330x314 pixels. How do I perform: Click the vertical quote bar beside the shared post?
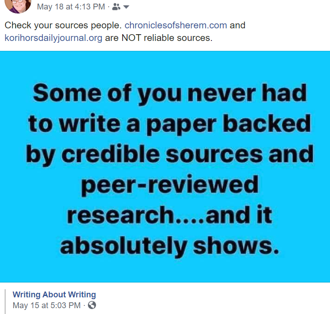[5, 301]
